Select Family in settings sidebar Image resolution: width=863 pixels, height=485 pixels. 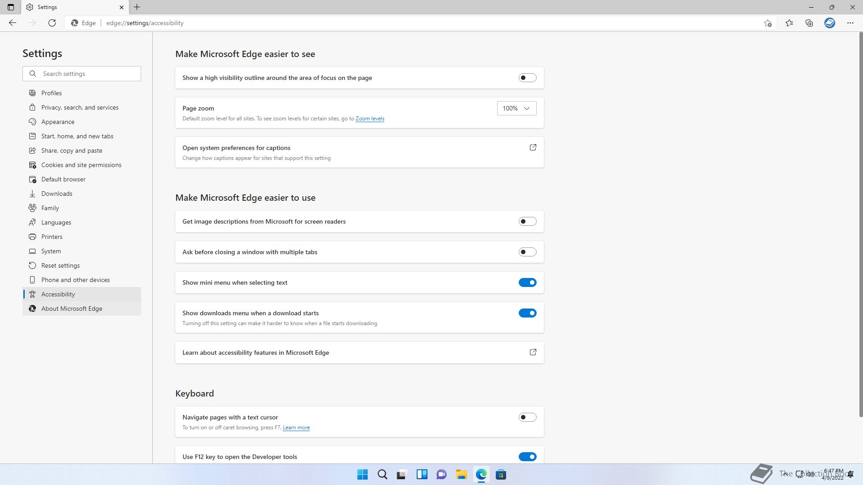82,208
